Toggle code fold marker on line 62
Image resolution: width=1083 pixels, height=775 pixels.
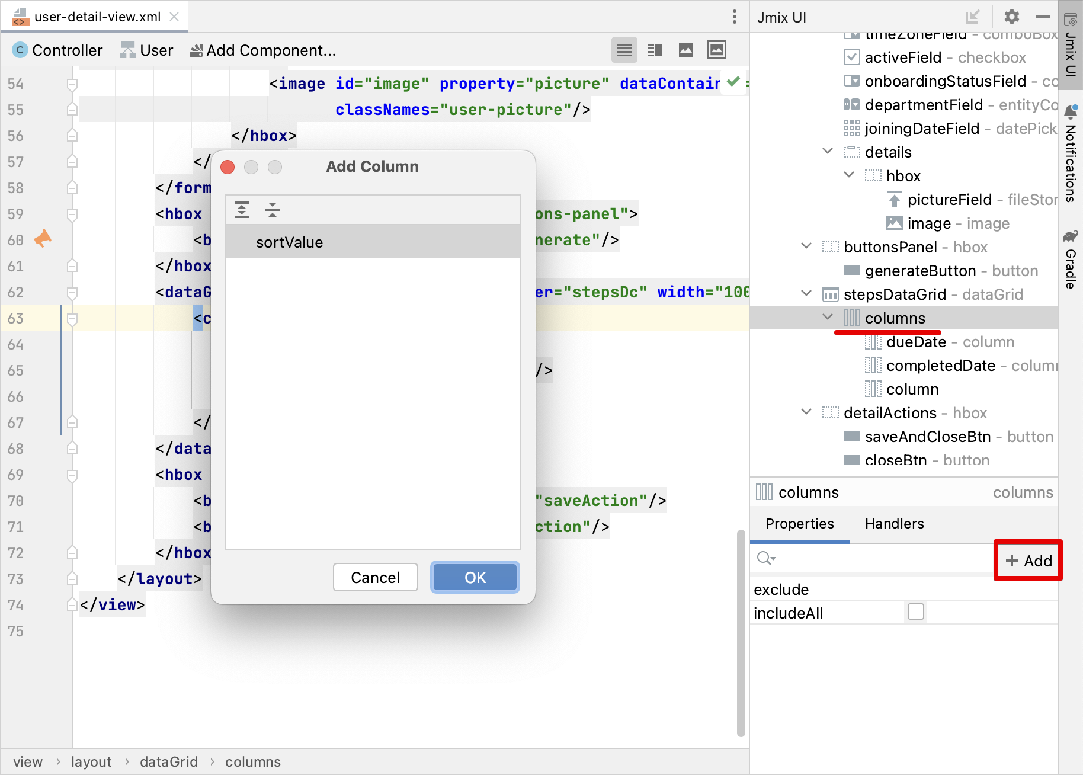[x=72, y=293]
